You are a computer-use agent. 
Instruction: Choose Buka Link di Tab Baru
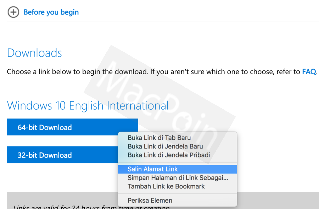tap(159, 138)
